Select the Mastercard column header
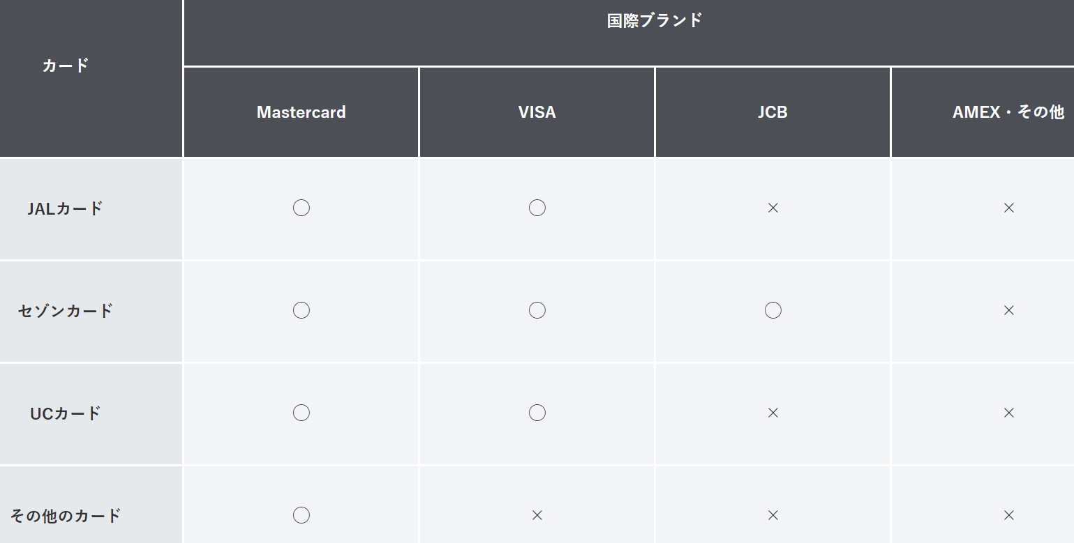This screenshot has width=1074, height=543. [x=301, y=112]
